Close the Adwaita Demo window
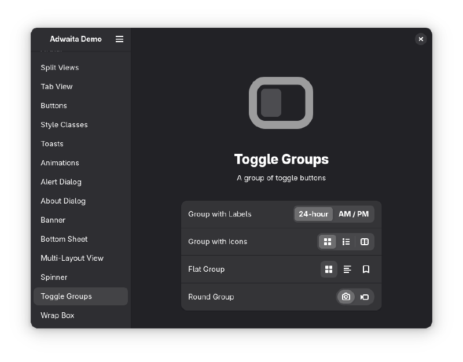 tap(421, 39)
